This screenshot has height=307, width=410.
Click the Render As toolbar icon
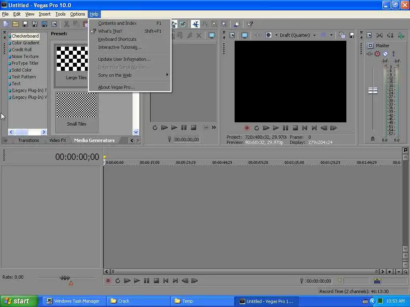tap(44, 24)
